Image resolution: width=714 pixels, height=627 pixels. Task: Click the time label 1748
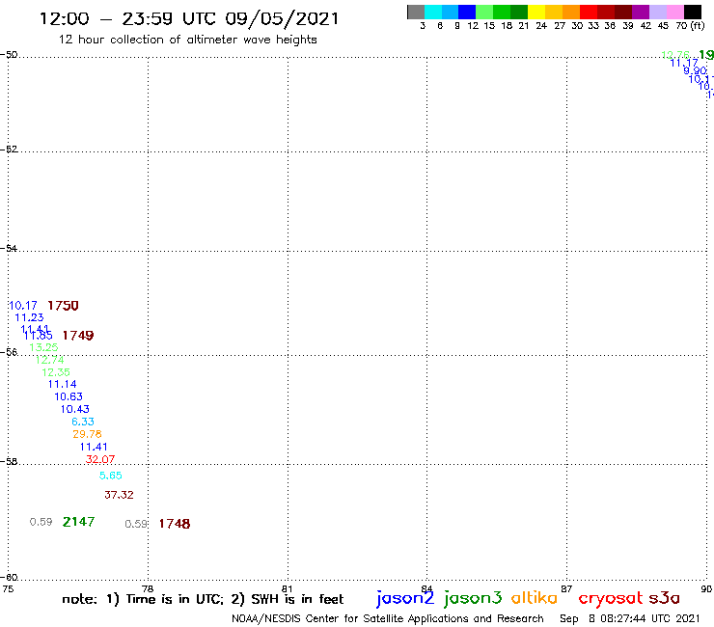[x=175, y=524]
